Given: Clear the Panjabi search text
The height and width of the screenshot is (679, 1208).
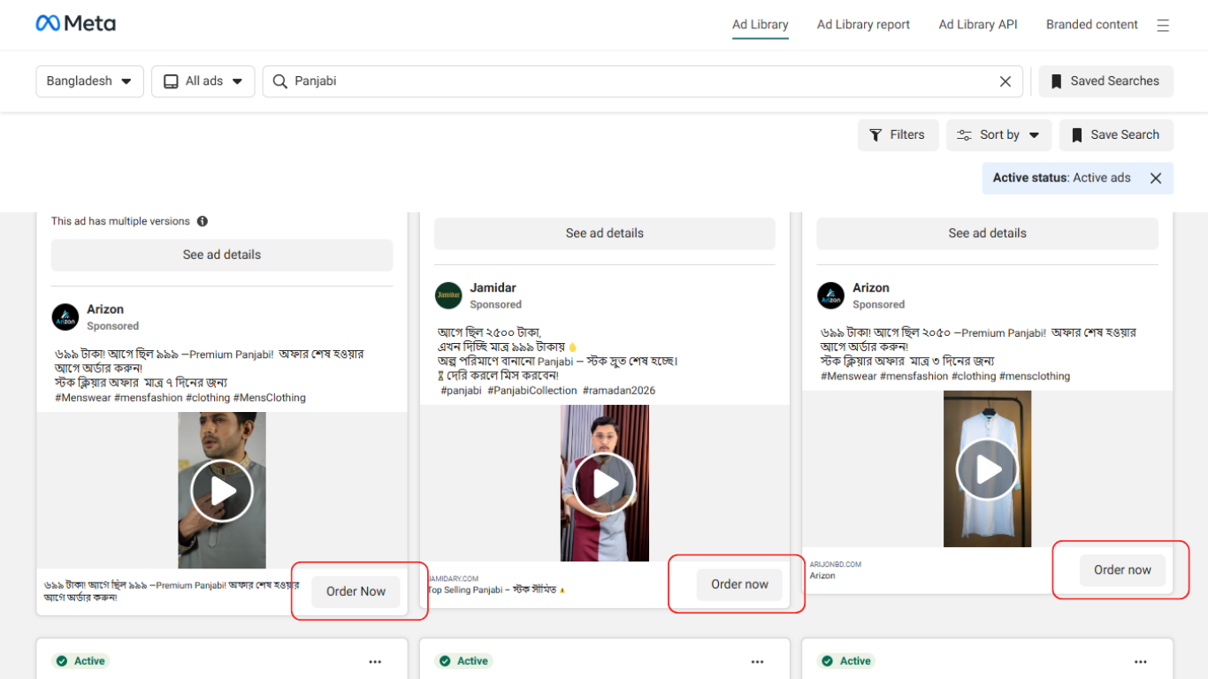Looking at the screenshot, I should point(1005,81).
